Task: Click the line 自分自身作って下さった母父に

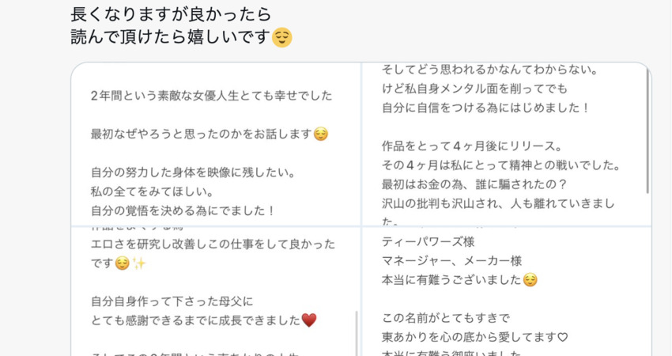Action: click(x=172, y=301)
